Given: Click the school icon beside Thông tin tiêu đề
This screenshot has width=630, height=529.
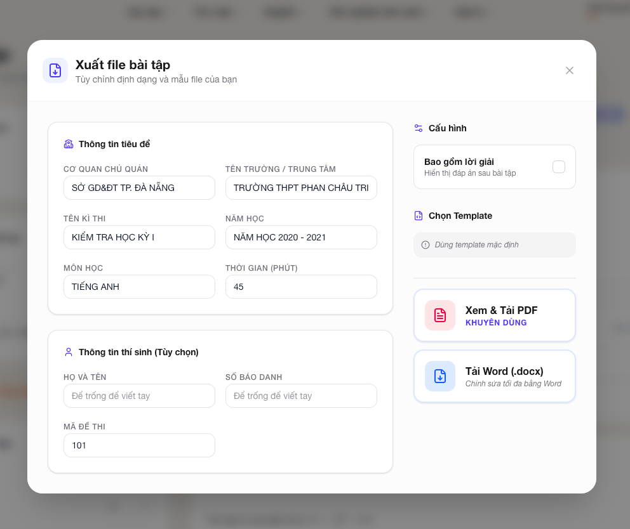Looking at the screenshot, I should (69, 144).
